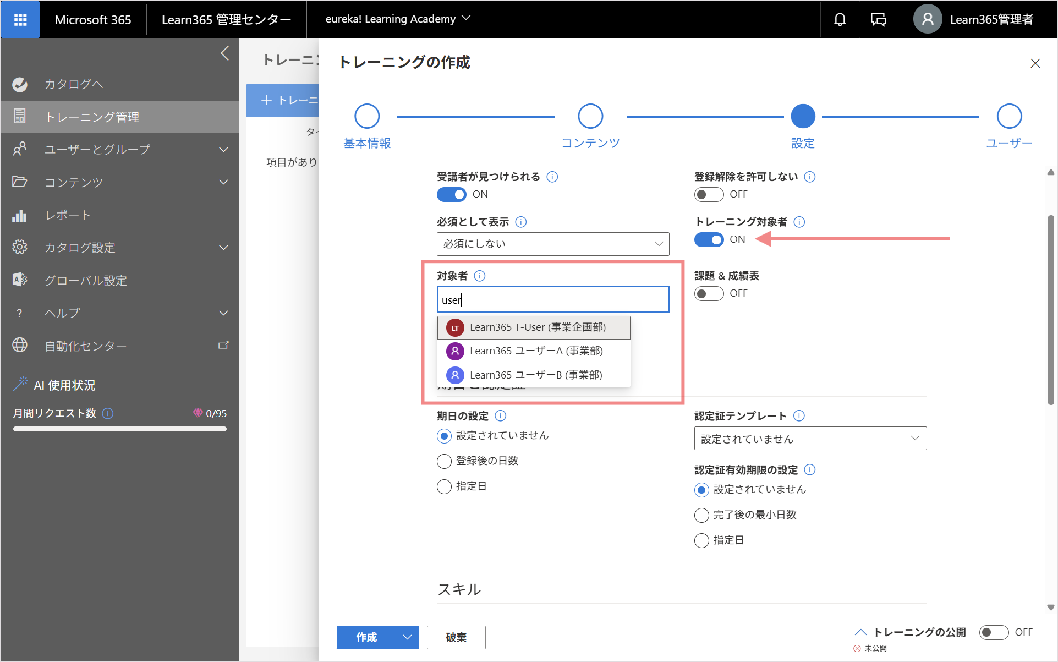Viewport: 1058px width, 662px height.
Task: Click the 自動化センター globe icon
Action: [20, 345]
